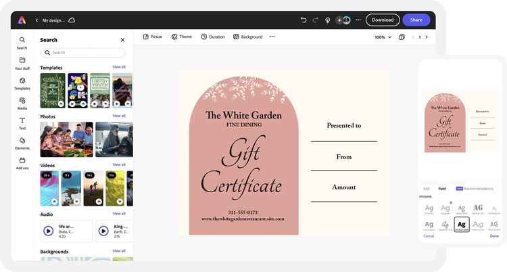
Task: Click the certificate preview in phone panel
Action: (x=460, y=122)
